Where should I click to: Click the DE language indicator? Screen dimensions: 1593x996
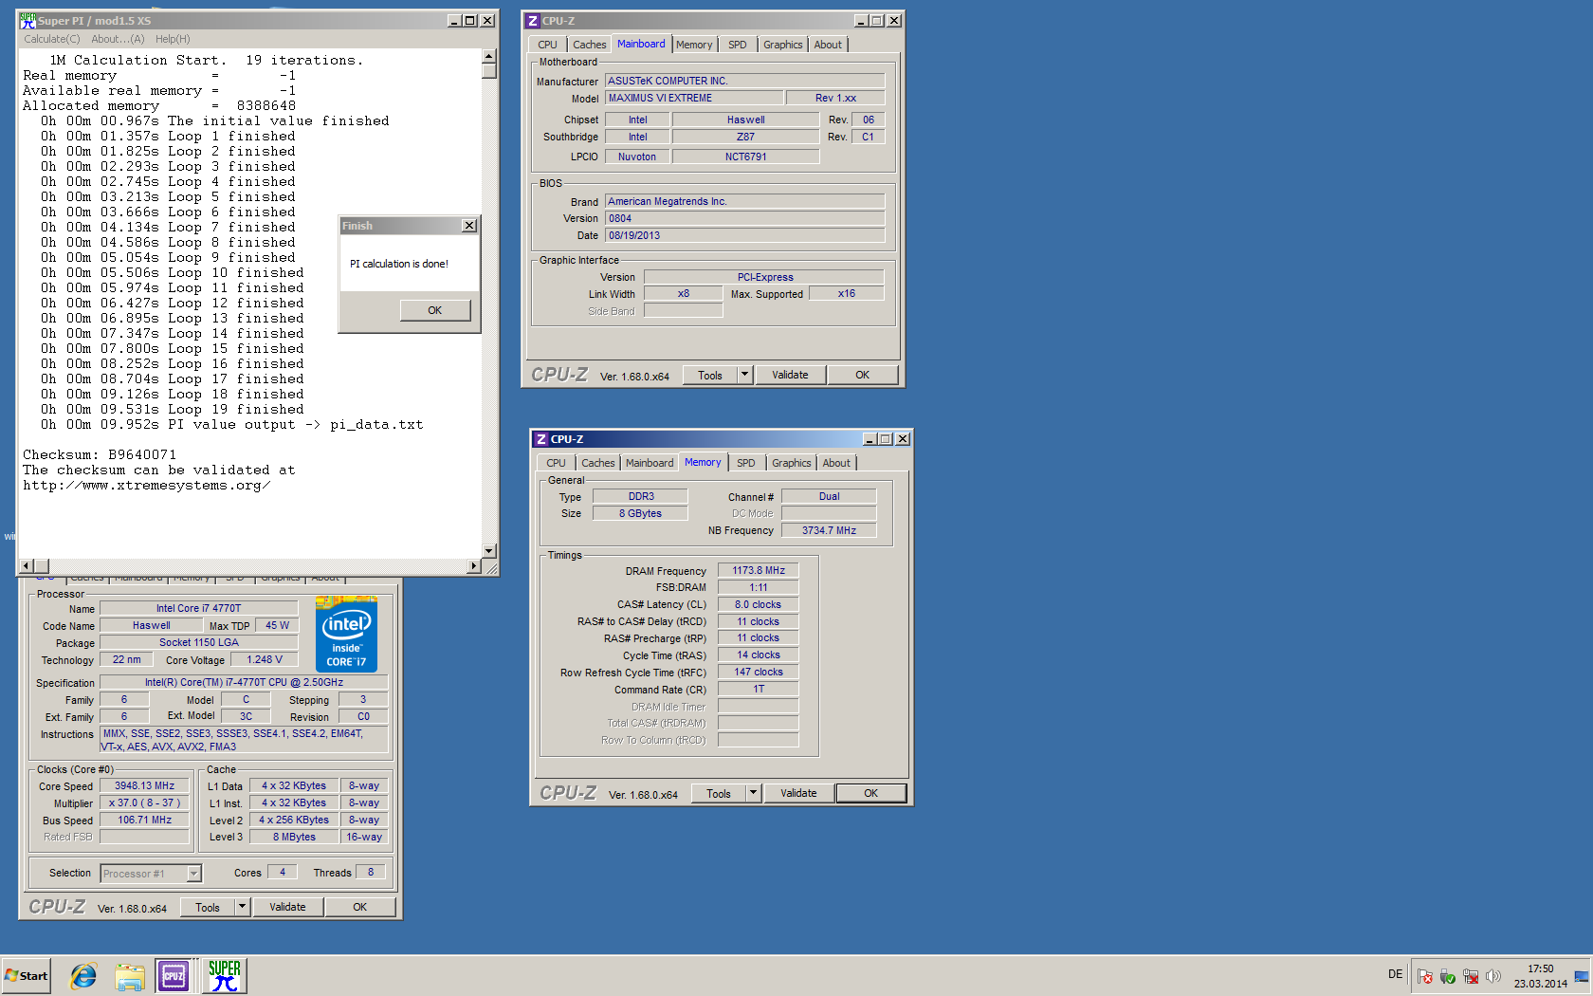(1395, 974)
